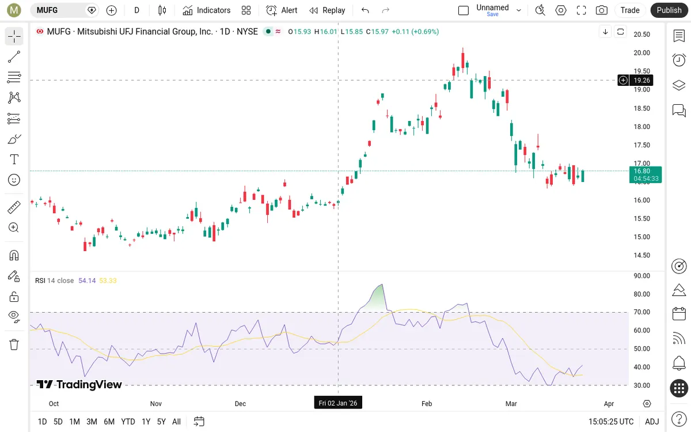Select the 1Y time range

click(x=146, y=422)
